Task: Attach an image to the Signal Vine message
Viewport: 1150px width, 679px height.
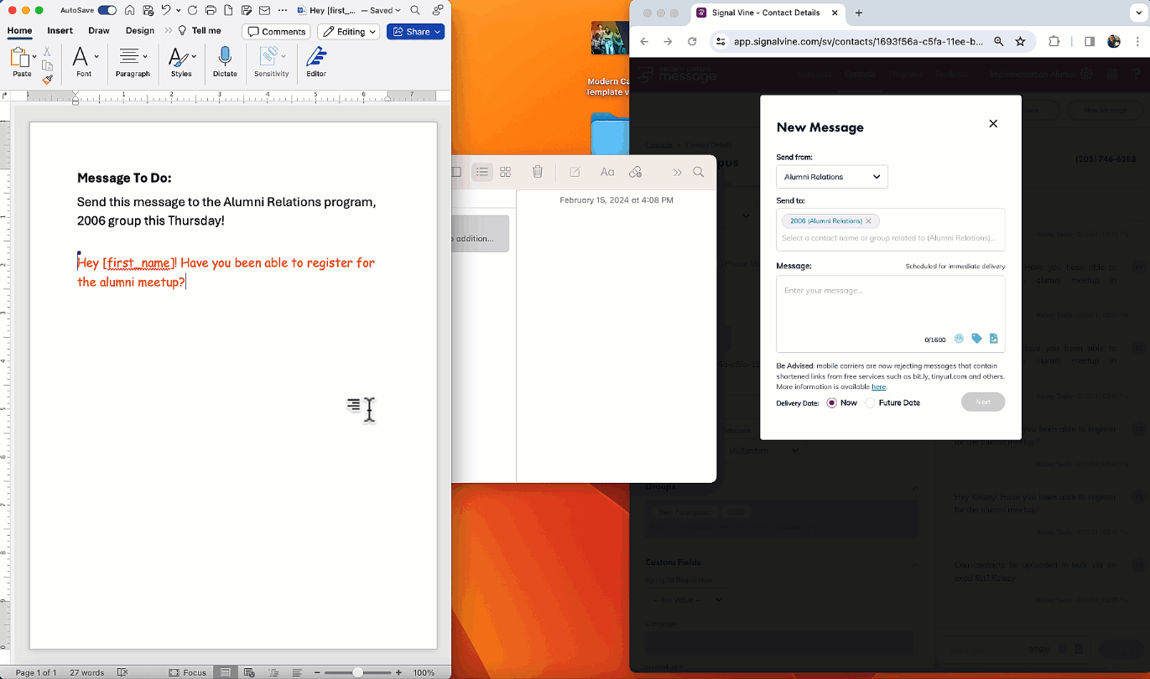Action: [x=993, y=339]
